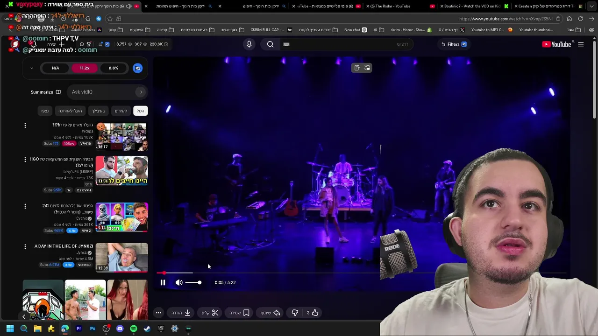Open the vidIQ Filters button
This screenshot has height=336, width=598.
coord(454,44)
